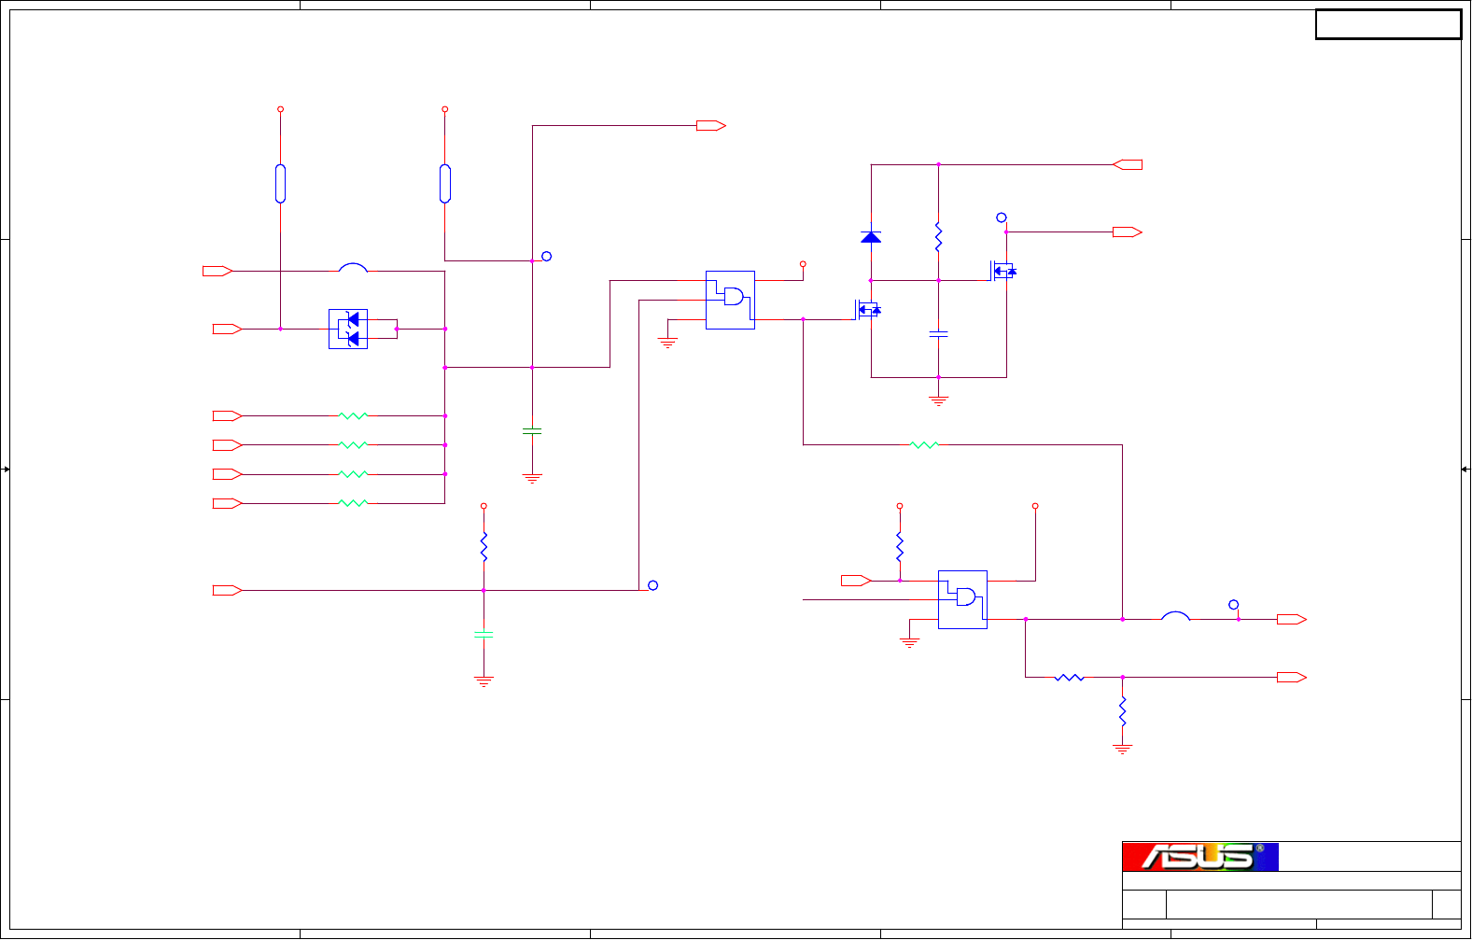Select the capacitor beneath the bottom-left blue resistor
This screenshot has height=940, width=1472.
(484, 635)
